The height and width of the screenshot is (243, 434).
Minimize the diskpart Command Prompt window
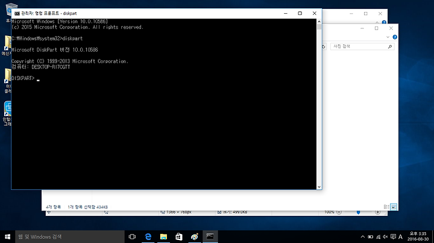(286, 13)
